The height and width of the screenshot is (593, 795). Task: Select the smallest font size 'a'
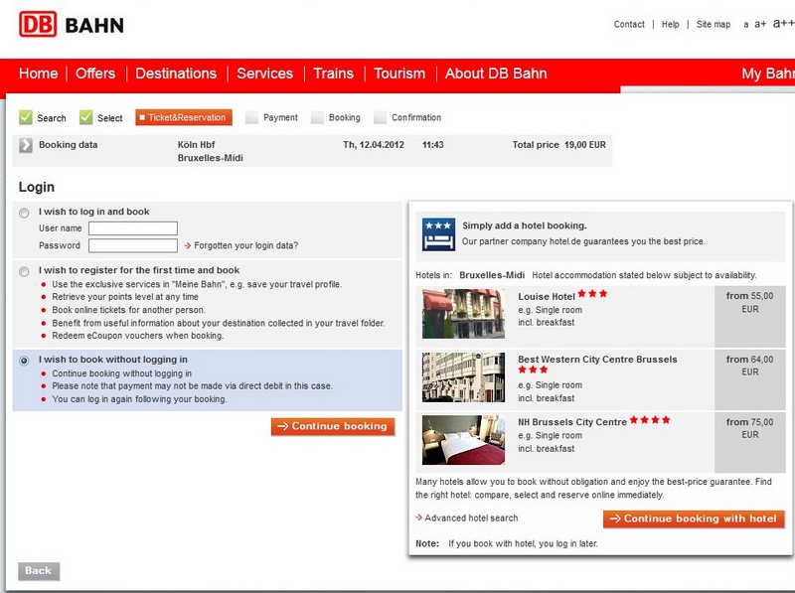pyautogui.click(x=746, y=24)
